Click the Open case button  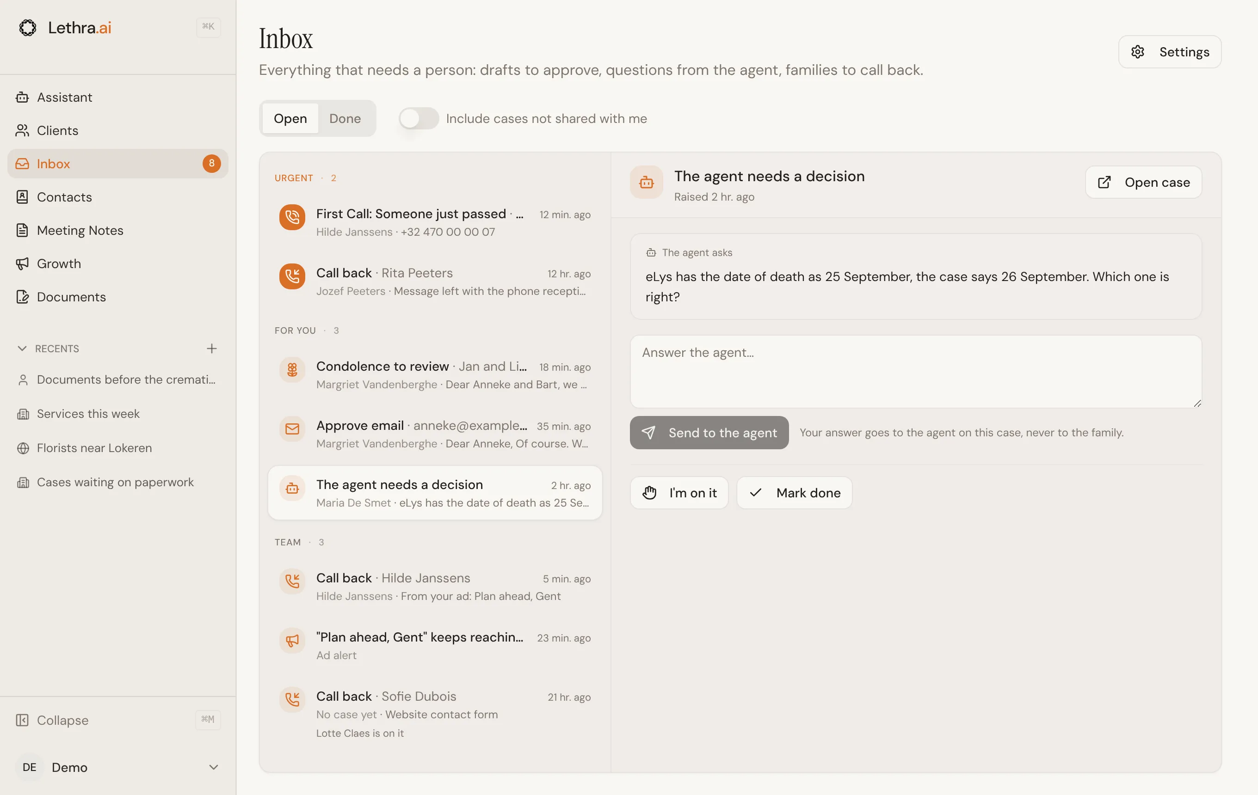[1143, 182]
